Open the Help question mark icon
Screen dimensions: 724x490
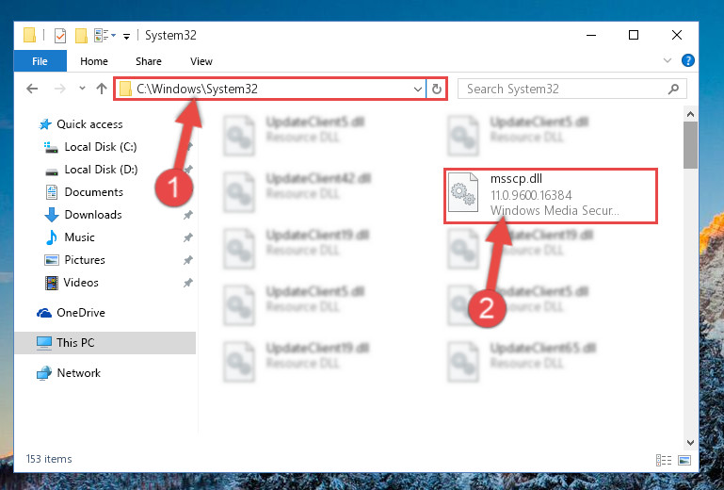click(x=687, y=60)
